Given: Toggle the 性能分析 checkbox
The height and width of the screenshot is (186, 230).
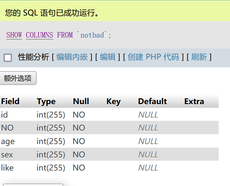Looking at the screenshot, I should pos(8,57).
